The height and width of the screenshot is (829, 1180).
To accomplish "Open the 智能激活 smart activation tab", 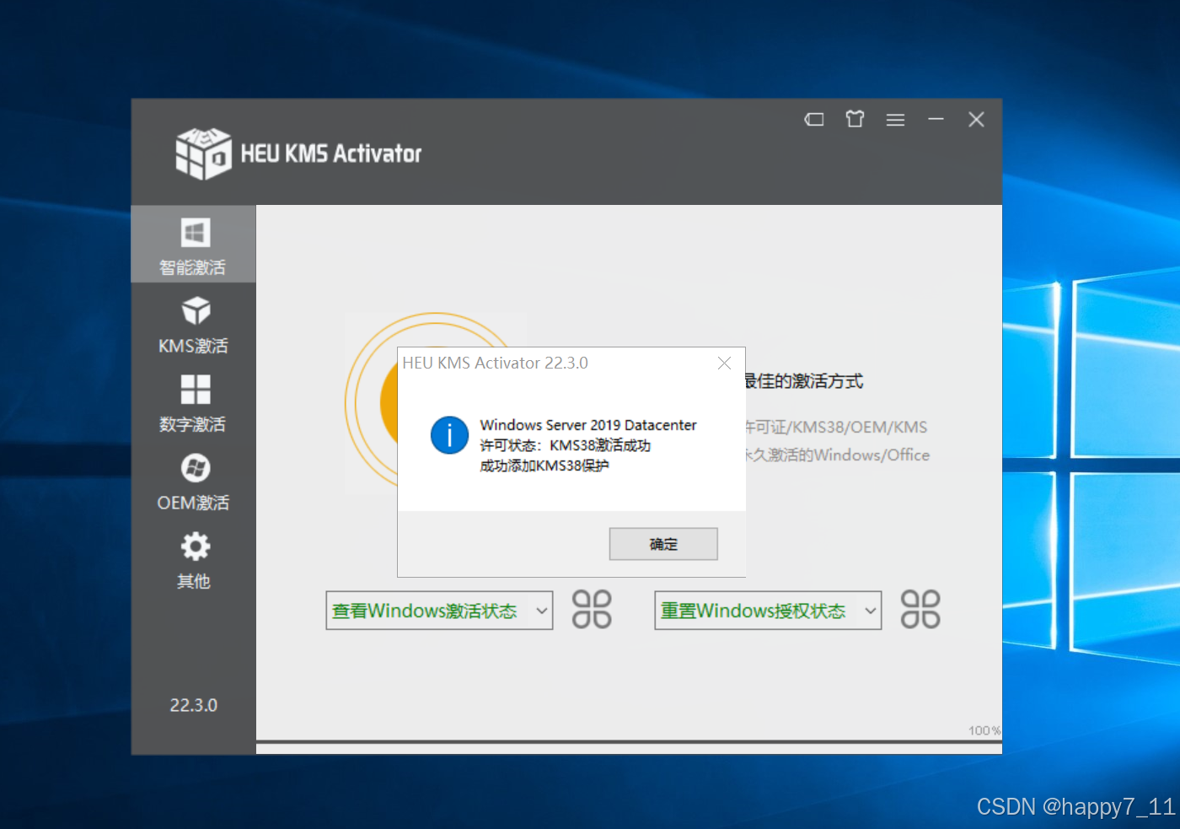I will 193,245.
